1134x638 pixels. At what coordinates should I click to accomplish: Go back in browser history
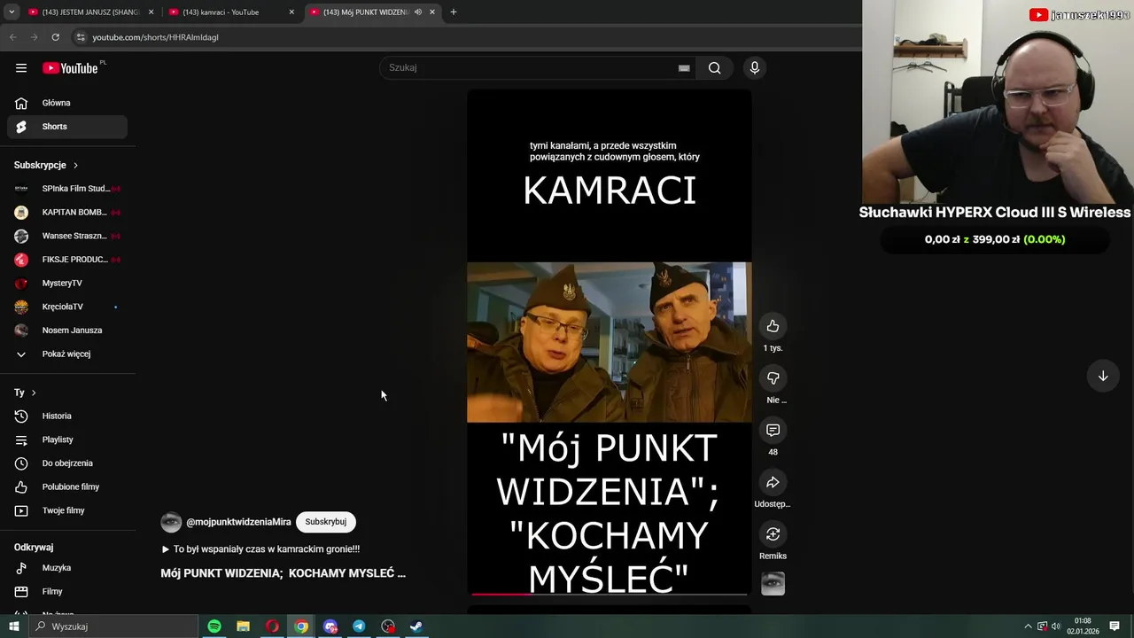click(x=13, y=37)
